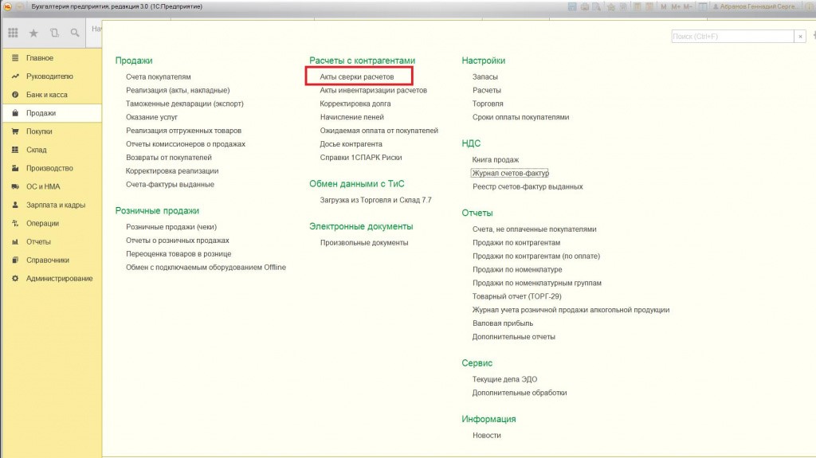Viewport: 816px width, 458px height.
Task: Open Розничные продажи (чеки) link
Action: pyautogui.click(x=171, y=227)
